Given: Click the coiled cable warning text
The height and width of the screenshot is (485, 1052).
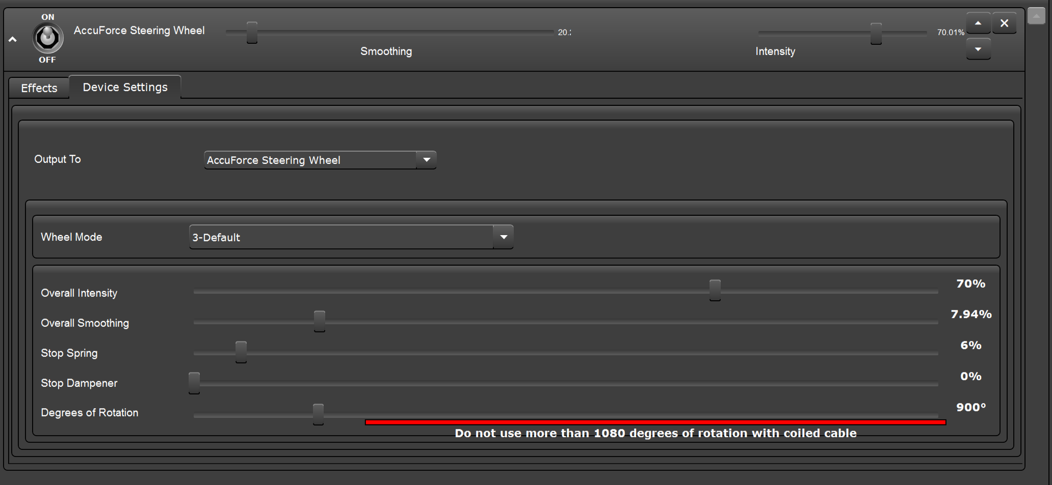Looking at the screenshot, I should (655, 433).
